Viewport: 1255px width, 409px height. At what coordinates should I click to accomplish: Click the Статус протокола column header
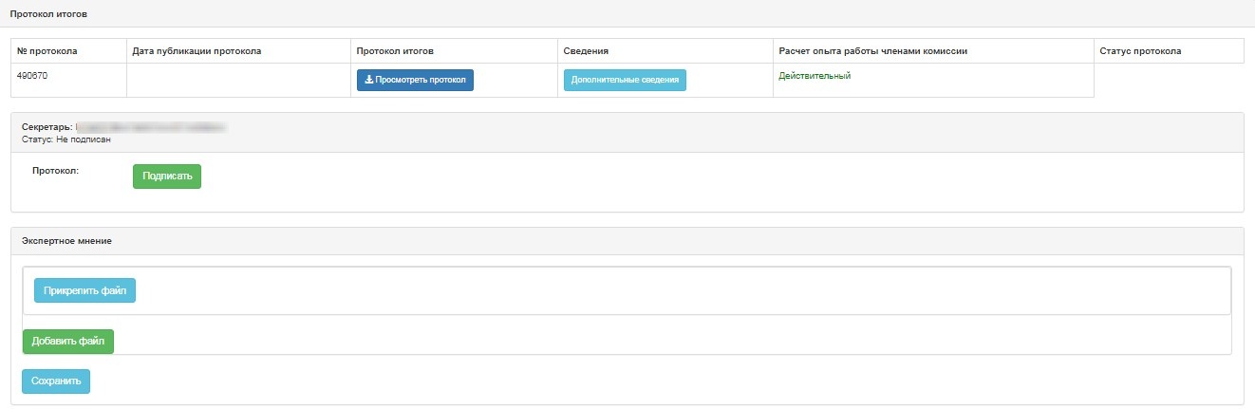click(1140, 50)
